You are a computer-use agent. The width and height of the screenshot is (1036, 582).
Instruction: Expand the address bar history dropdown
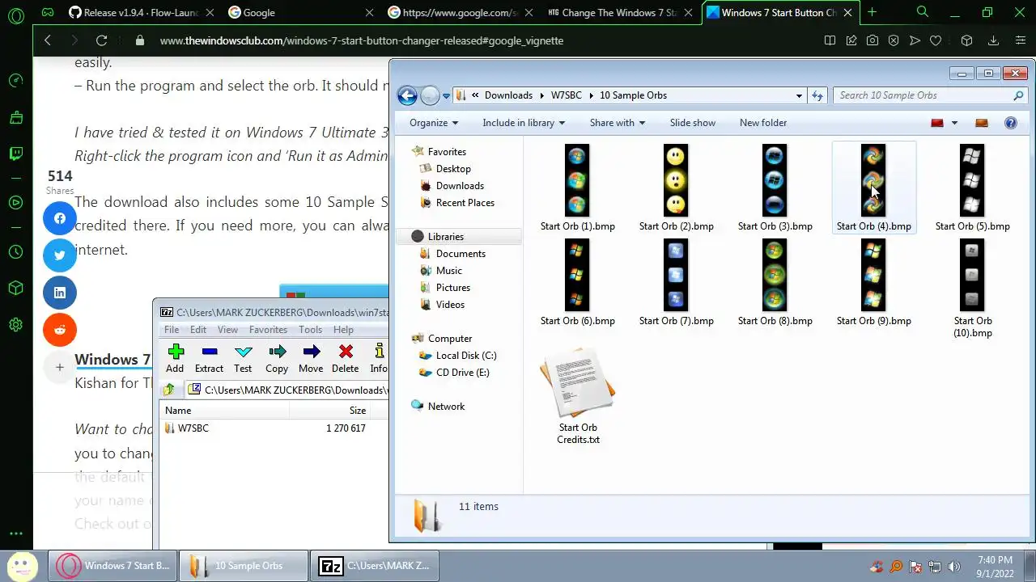[799, 95]
